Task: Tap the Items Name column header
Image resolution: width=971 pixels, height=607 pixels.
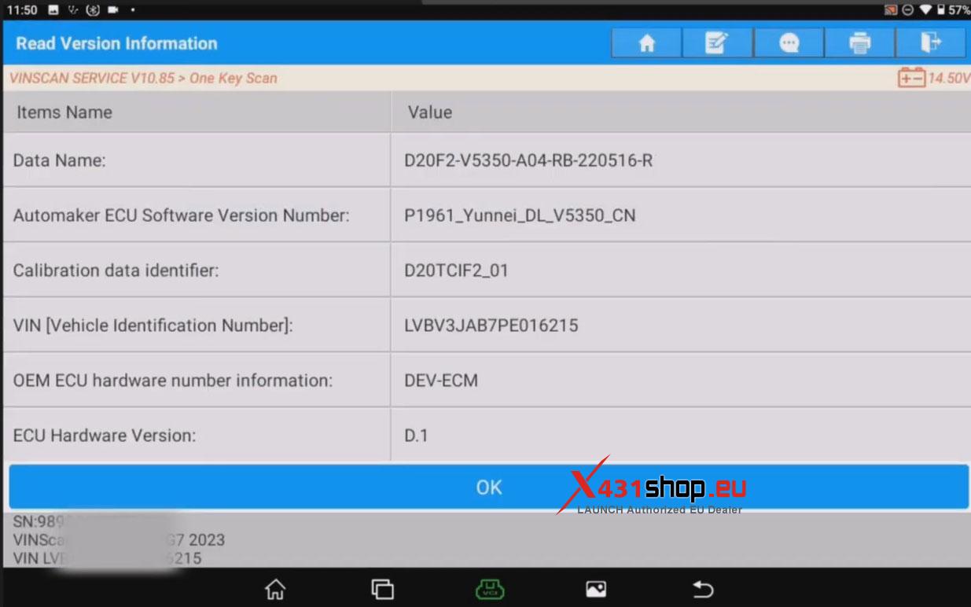Action: [64, 112]
